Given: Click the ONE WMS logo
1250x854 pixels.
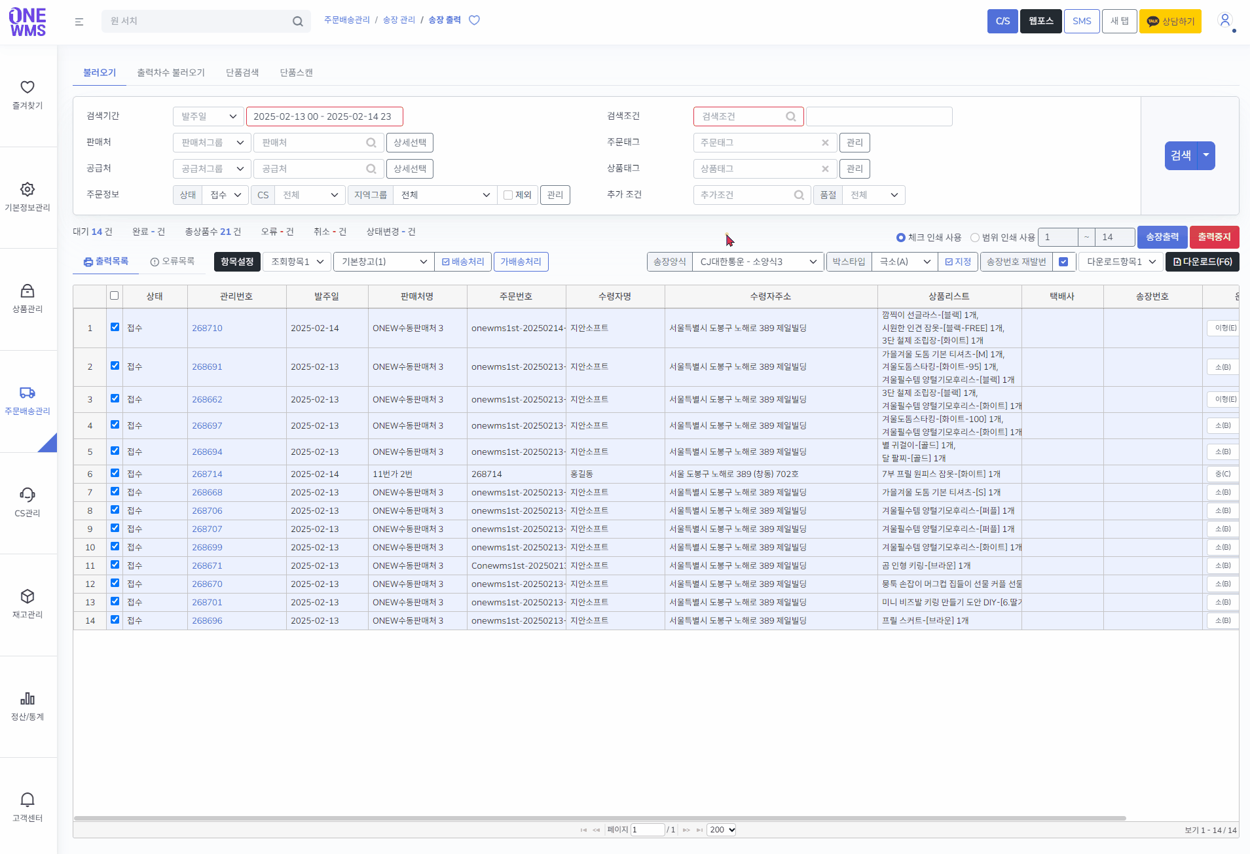Looking at the screenshot, I should click(28, 22).
